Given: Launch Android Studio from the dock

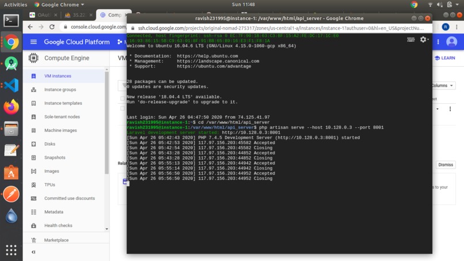Looking at the screenshot, I should click(11, 63).
